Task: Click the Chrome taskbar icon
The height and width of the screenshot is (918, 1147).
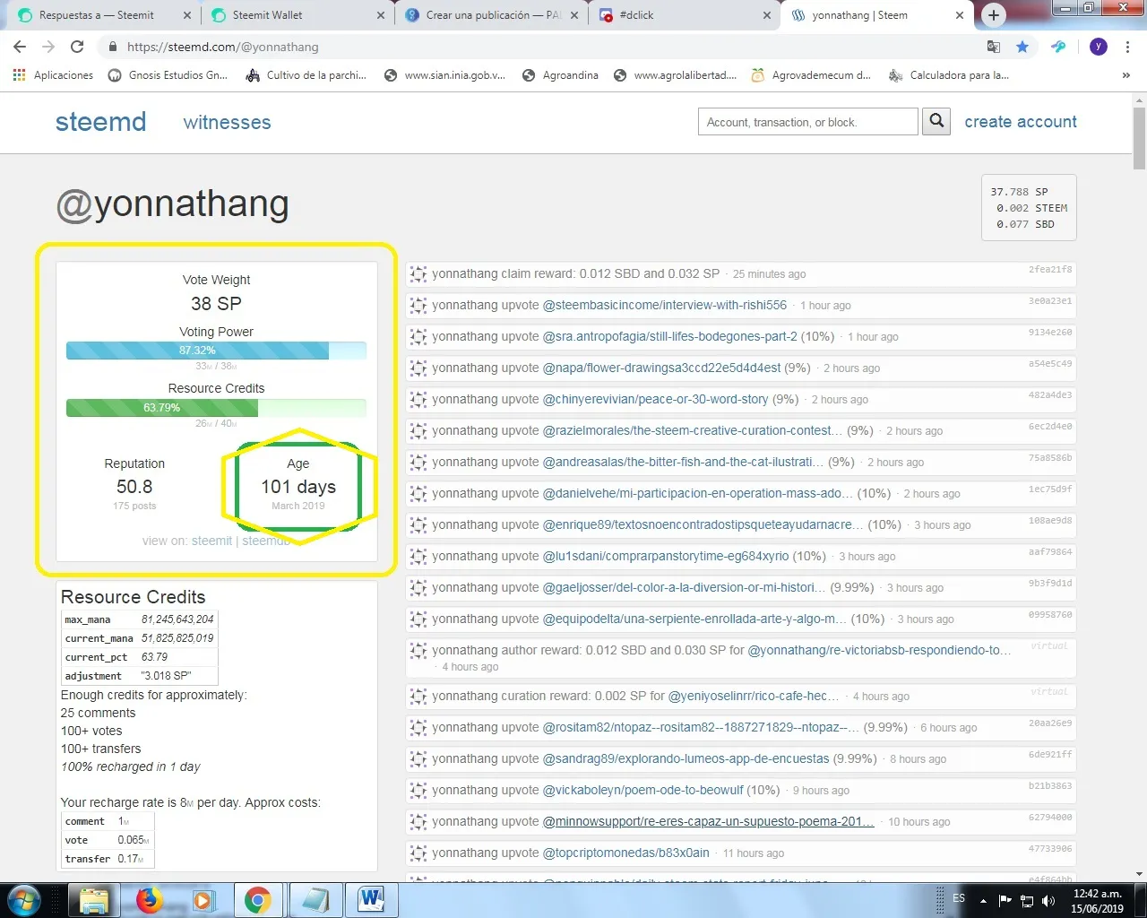Action: coord(258,899)
